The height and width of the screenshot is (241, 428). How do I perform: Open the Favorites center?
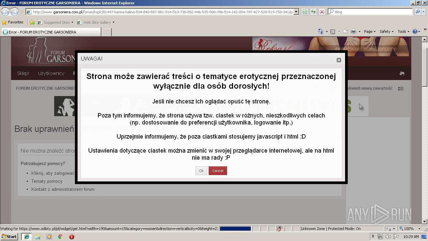tap(13, 22)
